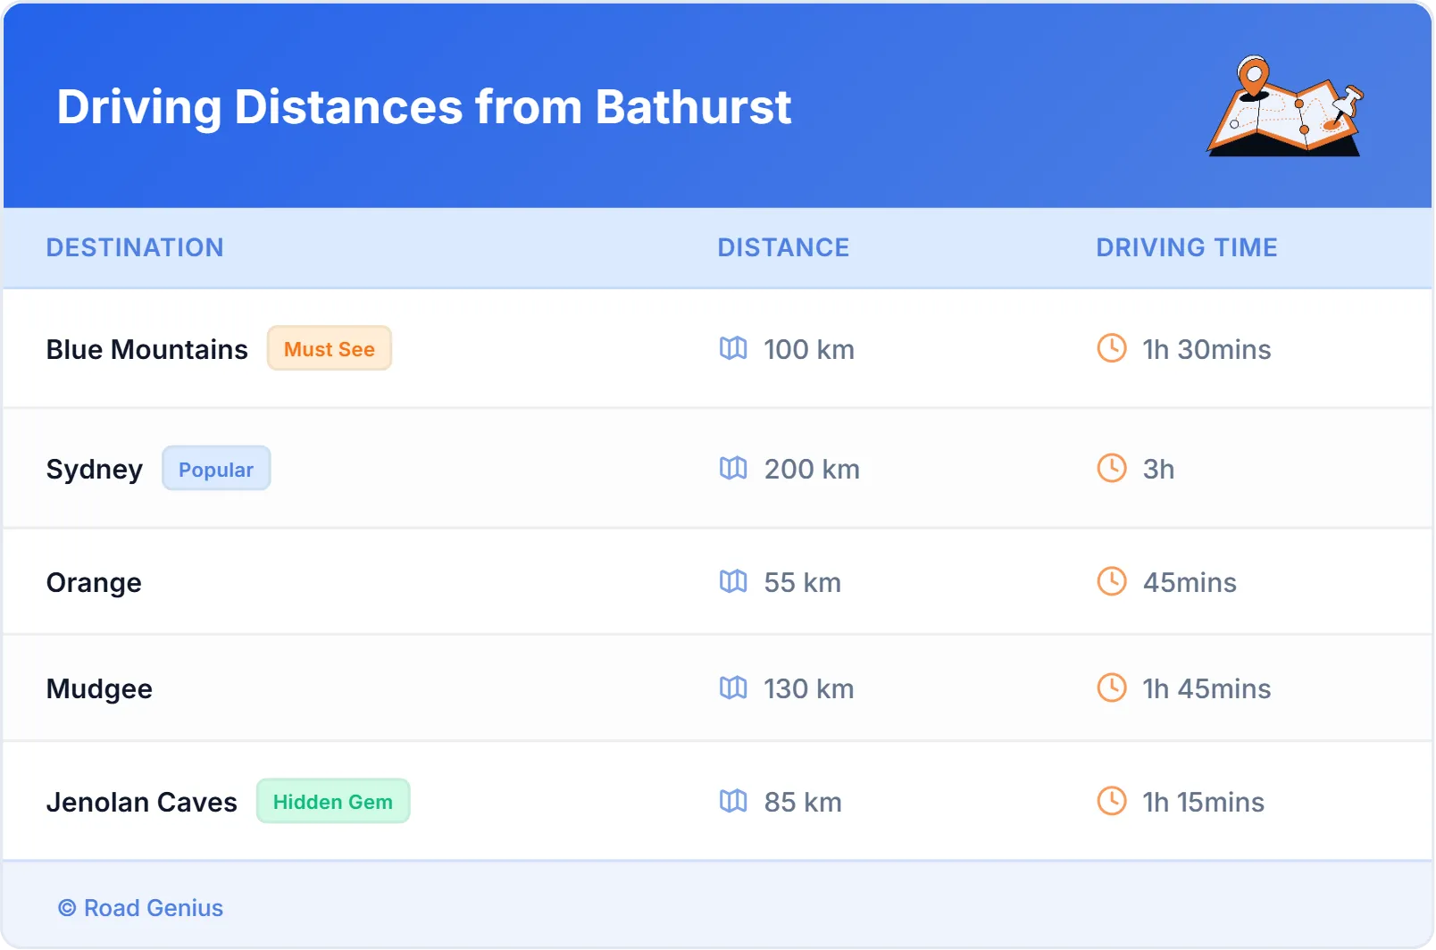1436x950 pixels.
Task: Click the Hidden Gem badge
Action: (x=333, y=801)
